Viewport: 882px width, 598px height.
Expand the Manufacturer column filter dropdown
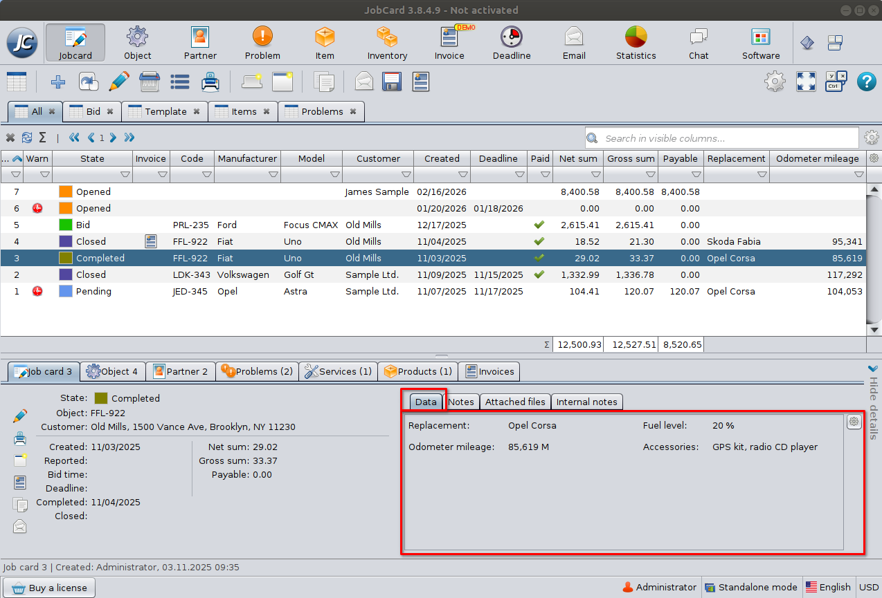(273, 175)
